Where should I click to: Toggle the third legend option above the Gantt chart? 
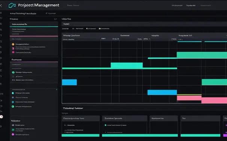[x=104, y=29]
